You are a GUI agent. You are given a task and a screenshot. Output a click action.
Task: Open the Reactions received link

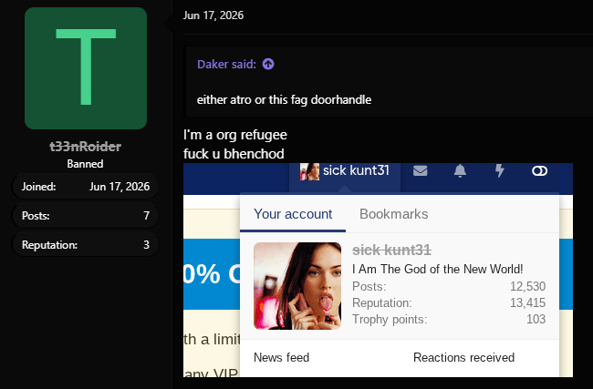[463, 357]
